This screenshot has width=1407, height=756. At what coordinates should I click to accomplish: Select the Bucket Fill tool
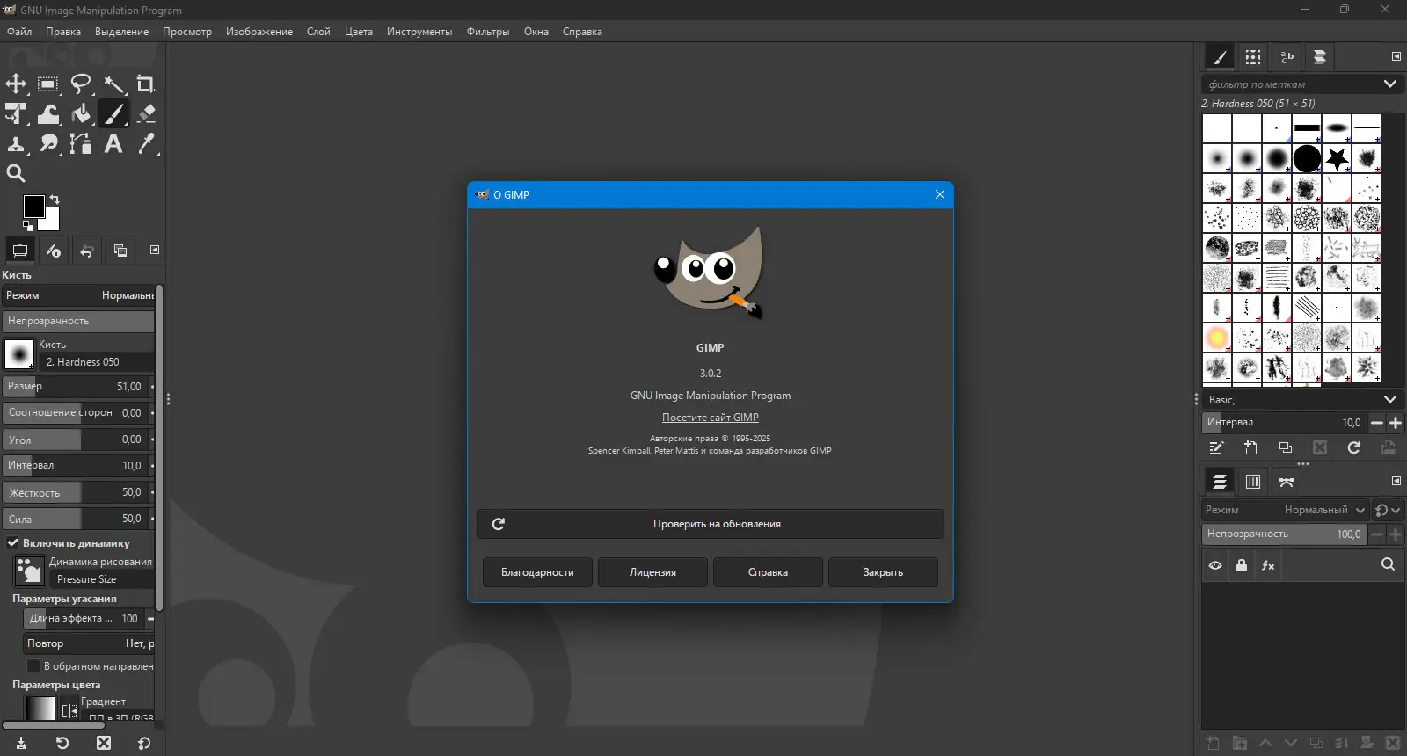(x=81, y=114)
